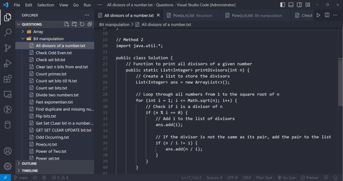Open more menu items ellipsis in title bar
Image resolution: width=343 pixels, height=181 pixels.
pyautogui.click(x=99, y=5)
